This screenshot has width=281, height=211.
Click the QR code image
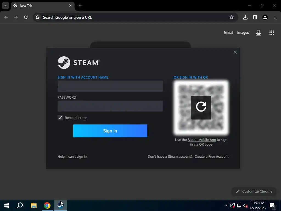pyautogui.click(x=201, y=107)
